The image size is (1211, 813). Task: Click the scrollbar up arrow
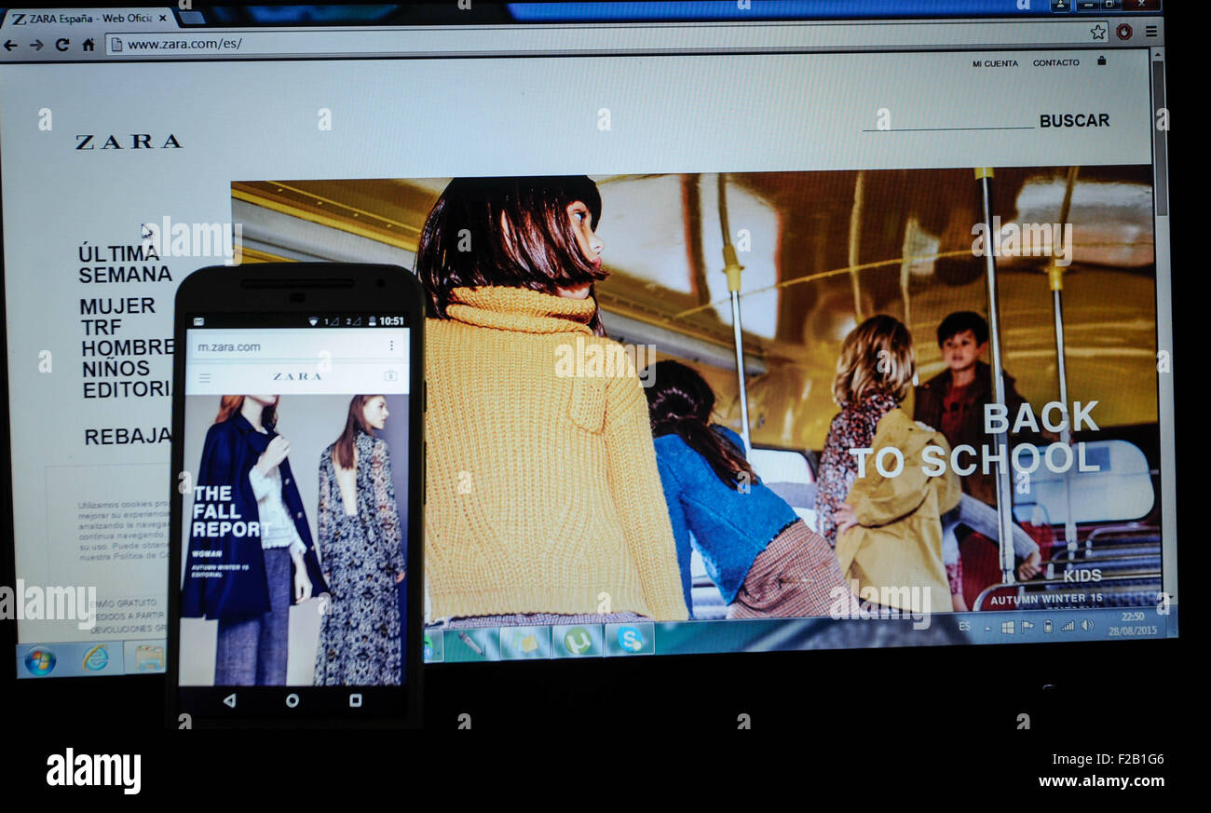click(1158, 54)
